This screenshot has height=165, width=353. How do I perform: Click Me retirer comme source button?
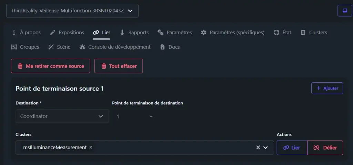click(50, 66)
